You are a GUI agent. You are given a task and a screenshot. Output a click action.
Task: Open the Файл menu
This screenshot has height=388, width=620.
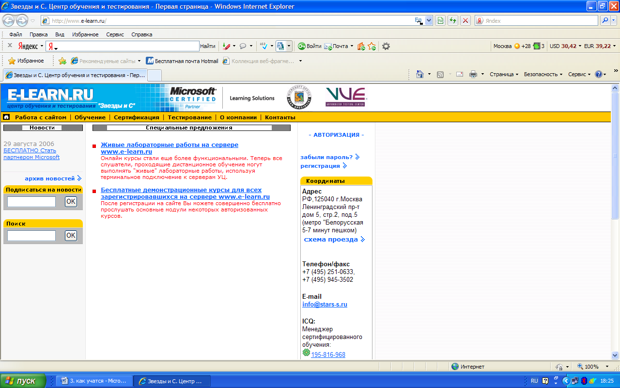15,34
